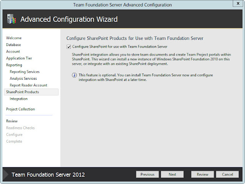Viewport: 245px width, 184px height.
Task: Click the Previous button
Action: click(147, 174)
